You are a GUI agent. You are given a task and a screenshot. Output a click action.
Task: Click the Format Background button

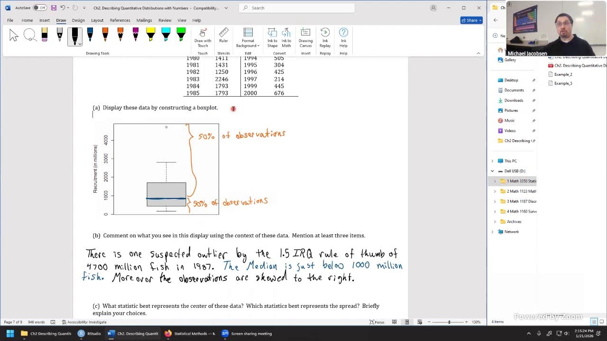click(x=248, y=38)
